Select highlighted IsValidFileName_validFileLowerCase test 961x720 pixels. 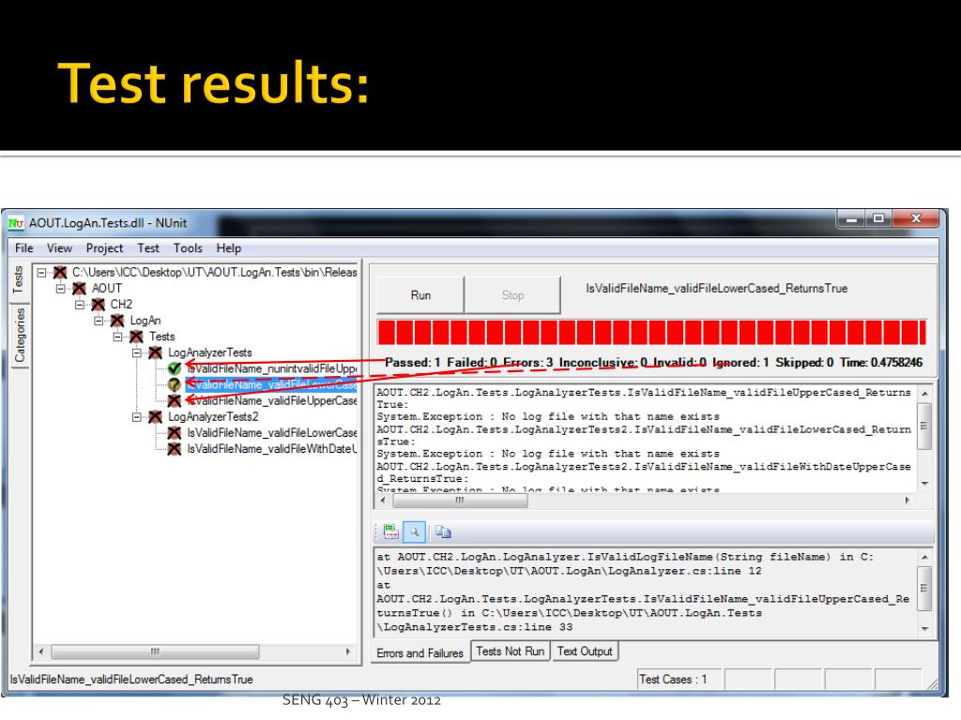point(271,384)
